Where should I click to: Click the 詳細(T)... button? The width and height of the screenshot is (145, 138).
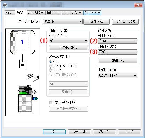pos(117,61)
